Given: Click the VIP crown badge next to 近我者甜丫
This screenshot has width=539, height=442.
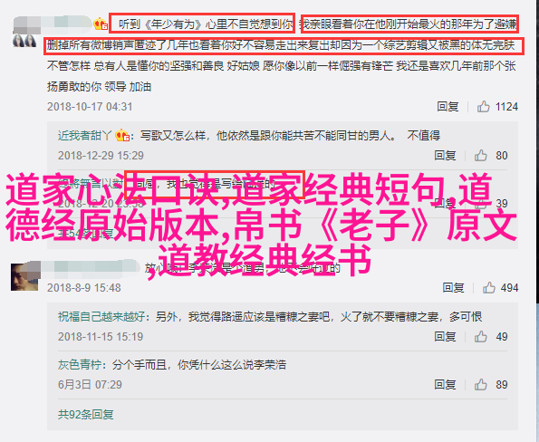Looking at the screenshot, I should point(122,136).
